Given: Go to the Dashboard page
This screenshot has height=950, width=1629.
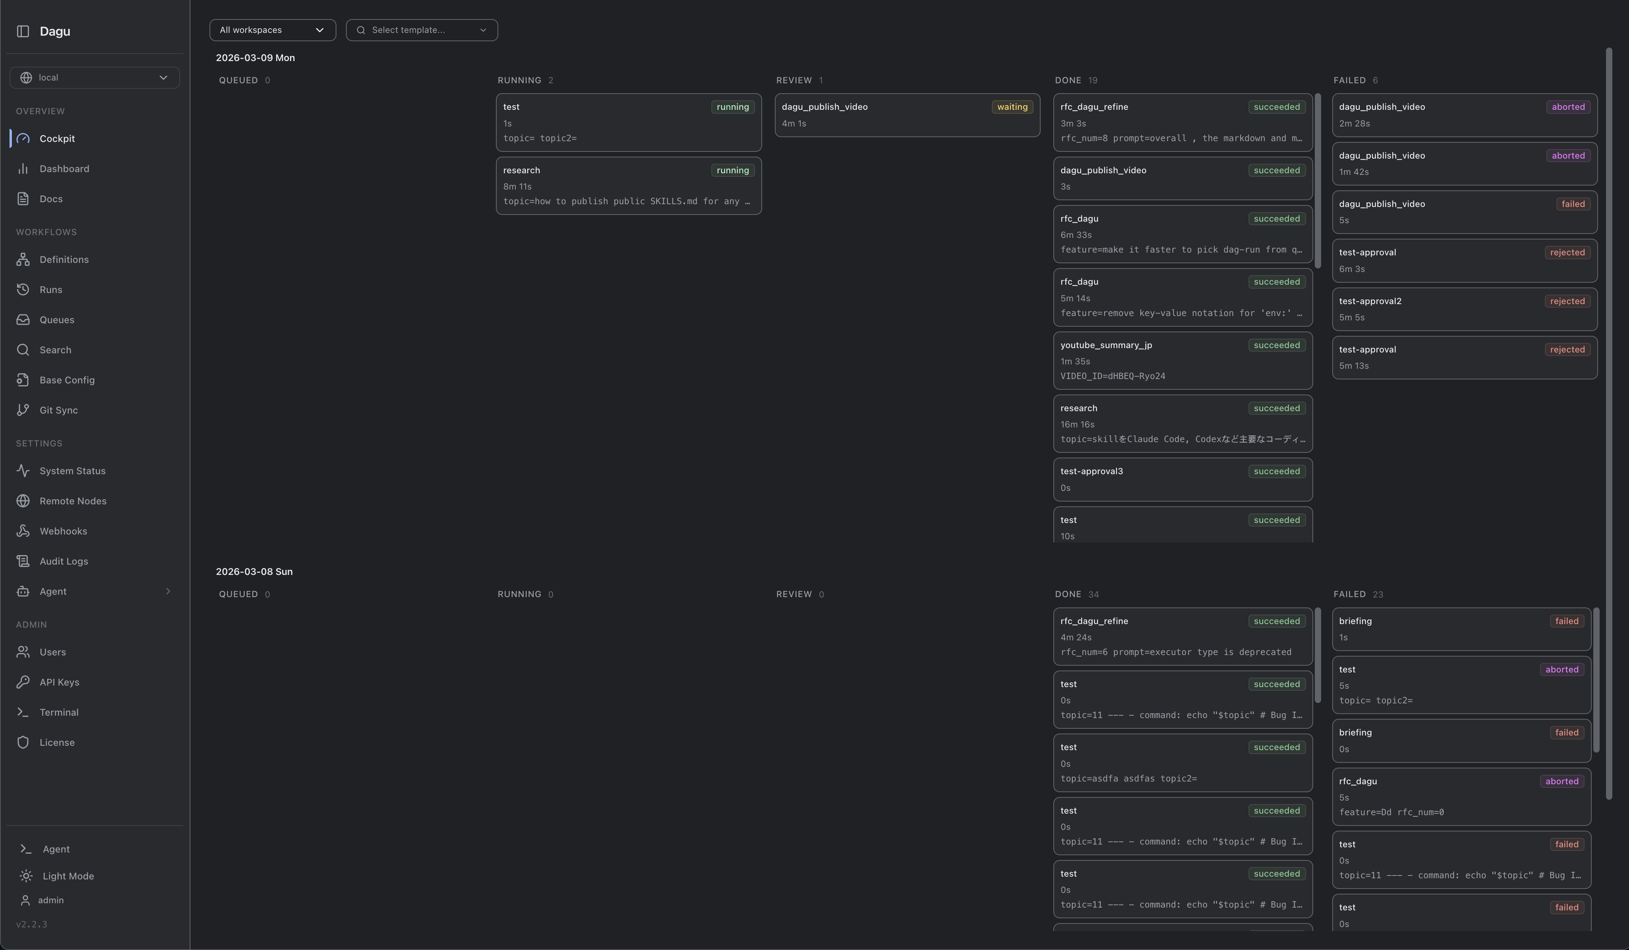Looking at the screenshot, I should point(64,169).
